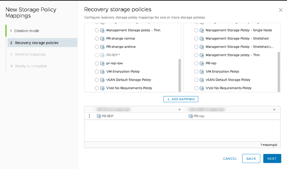This screenshot has height=169, width=287.
Task: Click the policy icon beside Management Storage Policy - Single Node
Action: (x=202, y=30)
